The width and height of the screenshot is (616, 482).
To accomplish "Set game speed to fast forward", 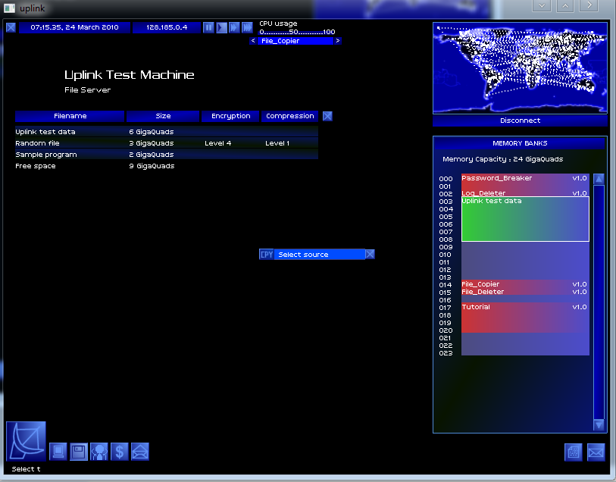I will tap(234, 27).
